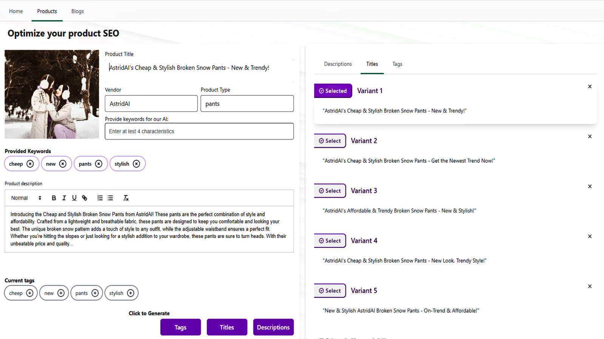Image resolution: width=604 pixels, height=339 pixels.
Task: Open the Products tab
Action: 47,11
